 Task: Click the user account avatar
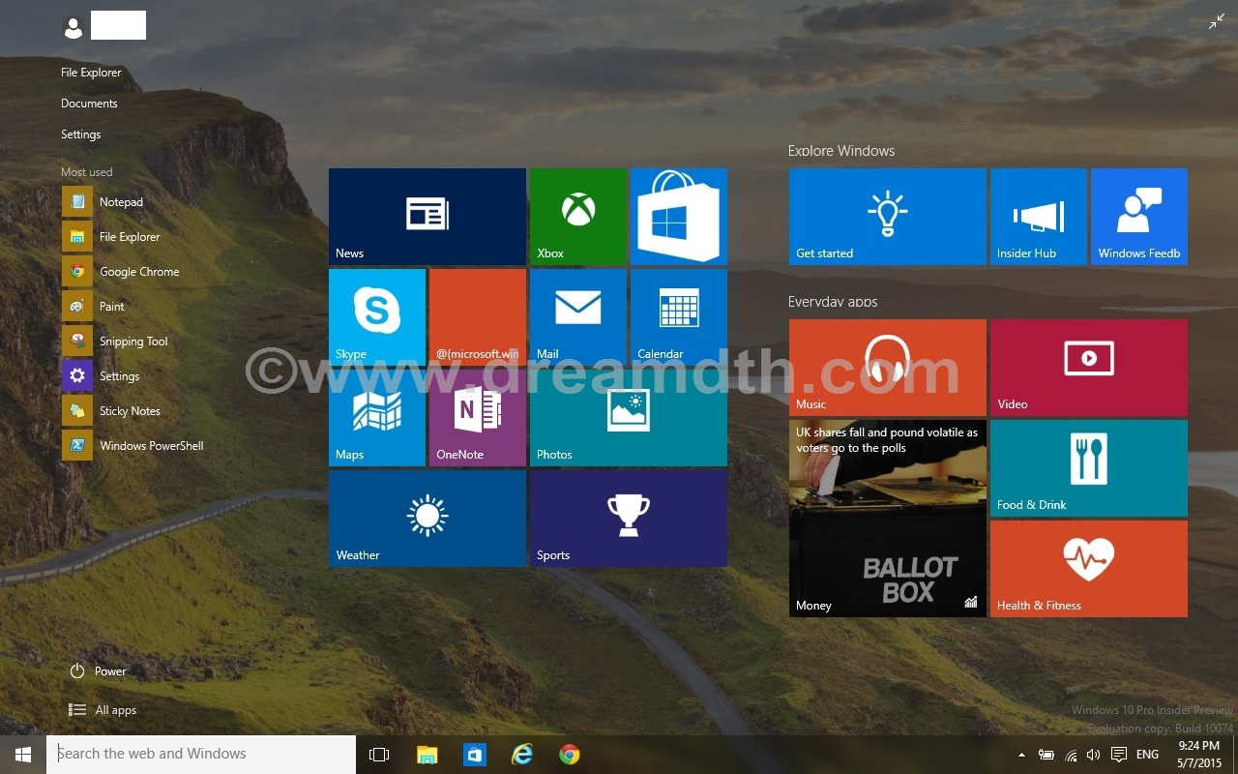(74, 27)
